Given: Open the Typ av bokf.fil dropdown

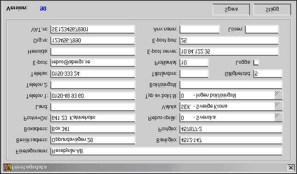Looking at the screenshot, I should tap(279, 96).
